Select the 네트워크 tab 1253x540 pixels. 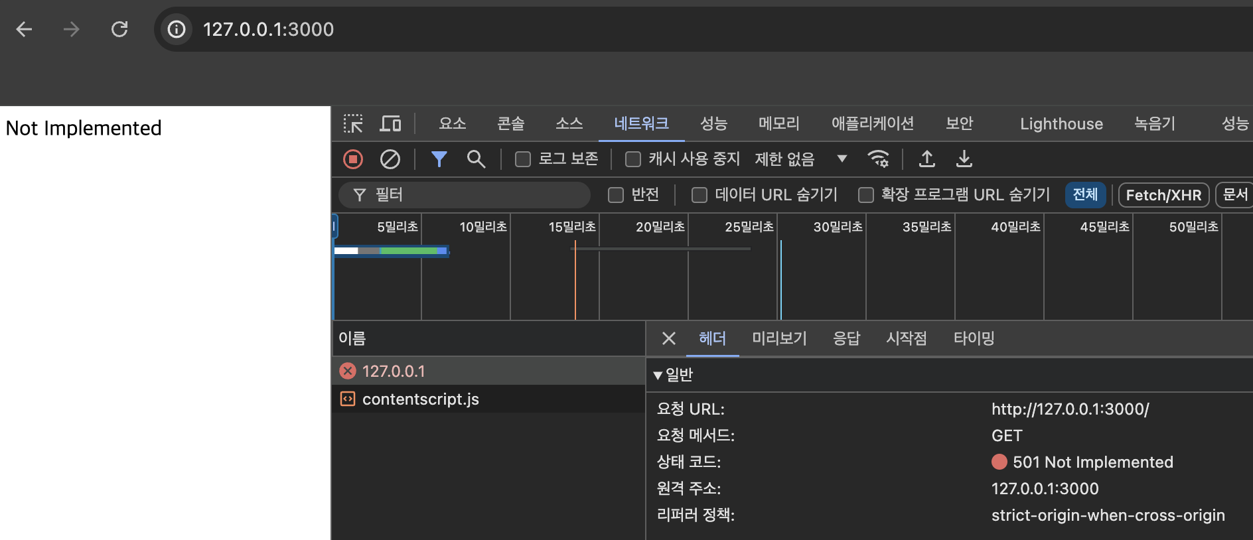coord(642,123)
